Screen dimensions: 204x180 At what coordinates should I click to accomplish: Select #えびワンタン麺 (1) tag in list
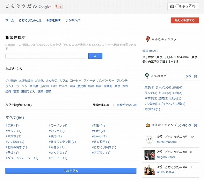pos(62,142)
